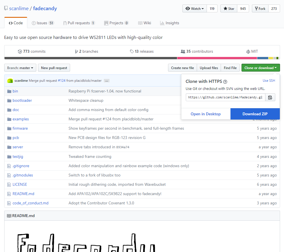Open the scanlime owner link
The height and width of the screenshot is (252, 284).
click(x=19, y=8)
